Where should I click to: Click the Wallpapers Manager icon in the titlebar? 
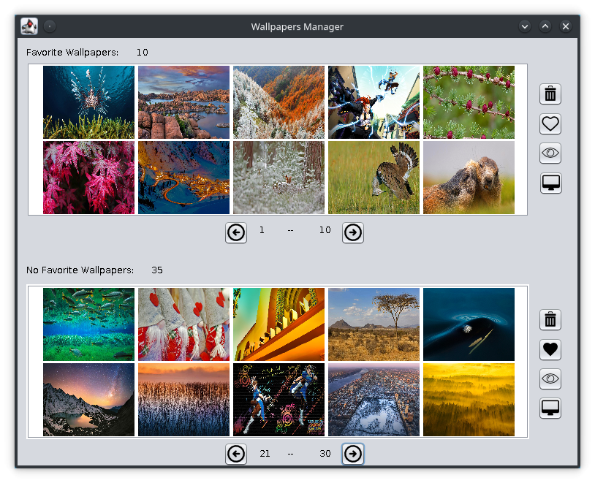click(28, 26)
